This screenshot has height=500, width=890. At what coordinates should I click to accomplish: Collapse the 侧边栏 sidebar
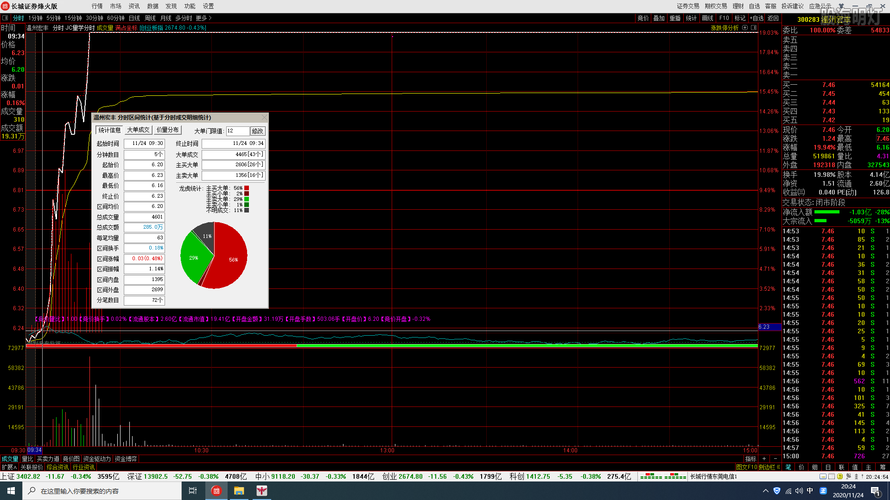click(x=769, y=467)
